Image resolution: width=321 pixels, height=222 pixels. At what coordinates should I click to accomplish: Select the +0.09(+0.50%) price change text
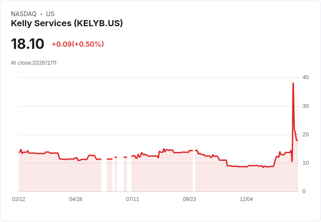tap(78, 44)
